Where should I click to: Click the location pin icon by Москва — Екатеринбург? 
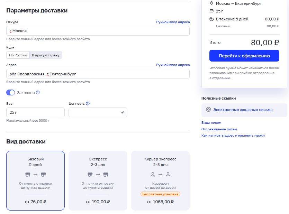[x=211, y=3]
